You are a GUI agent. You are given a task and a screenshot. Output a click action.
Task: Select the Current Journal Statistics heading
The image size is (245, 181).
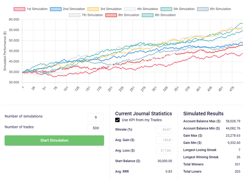point(144,114)
